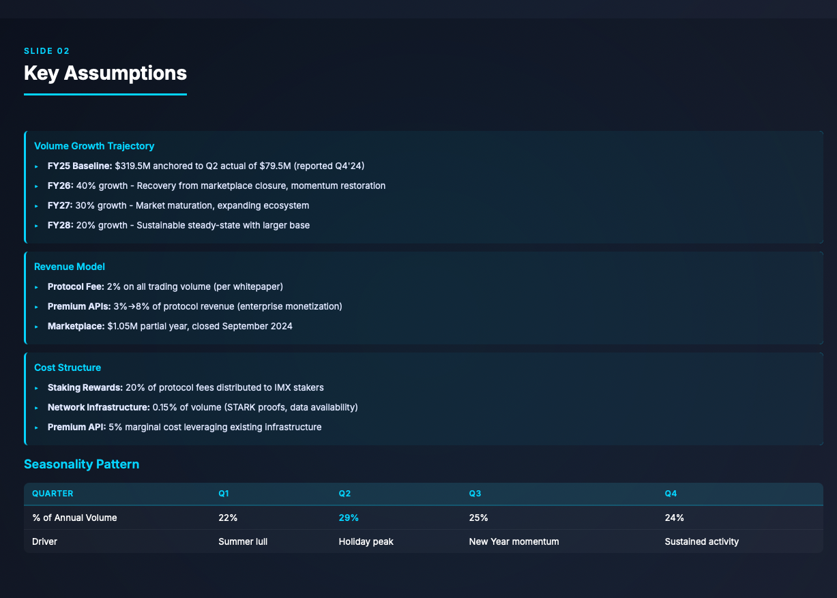Viewport: 837px width, 598px height.
Task: Select the Q4 column header
Action: tap(671, 494)
